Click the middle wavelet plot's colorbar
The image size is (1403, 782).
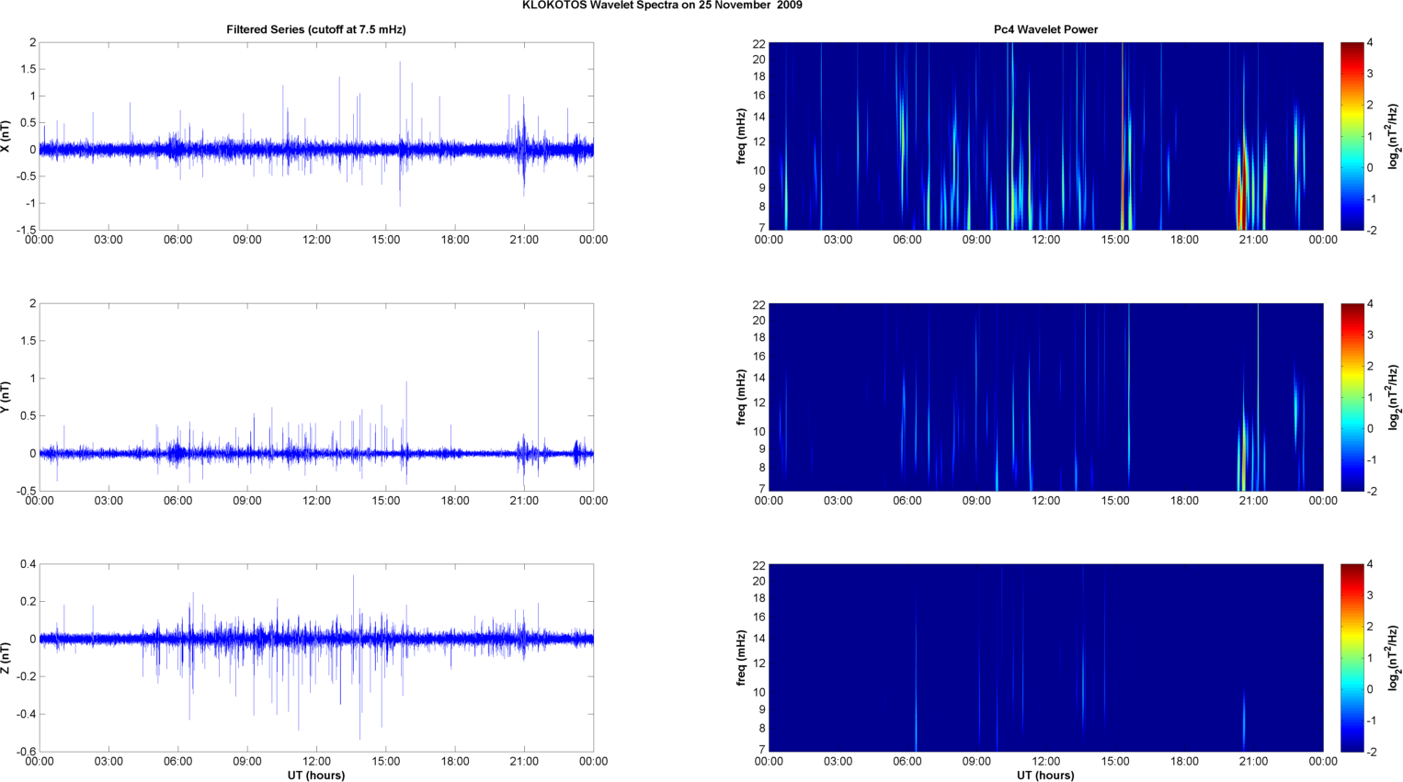point(1352,397)
